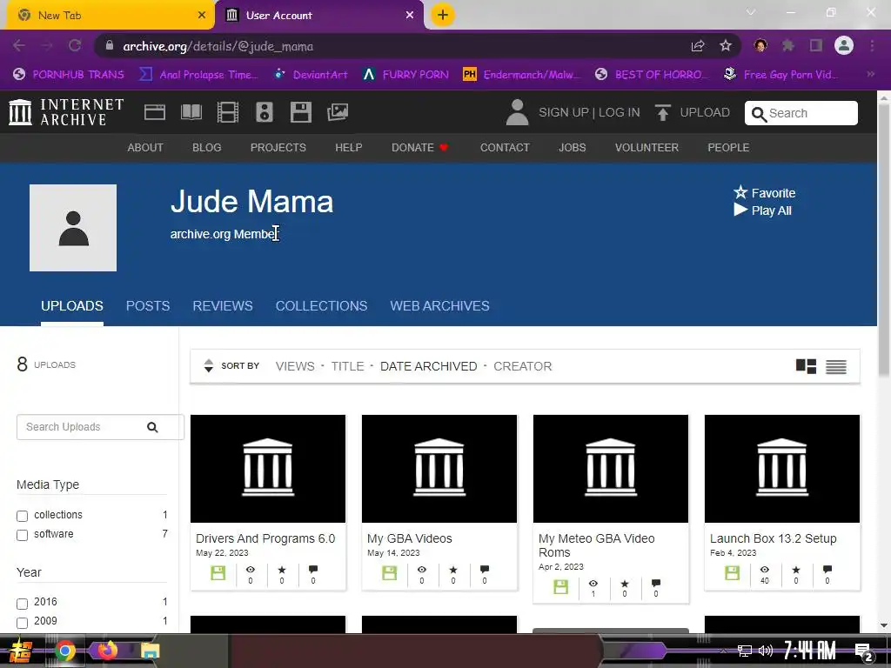Open the VOLUNTEER link
The width and height of the screenshot is (891, 668).
pyautogui.click(x=646, y=148)
